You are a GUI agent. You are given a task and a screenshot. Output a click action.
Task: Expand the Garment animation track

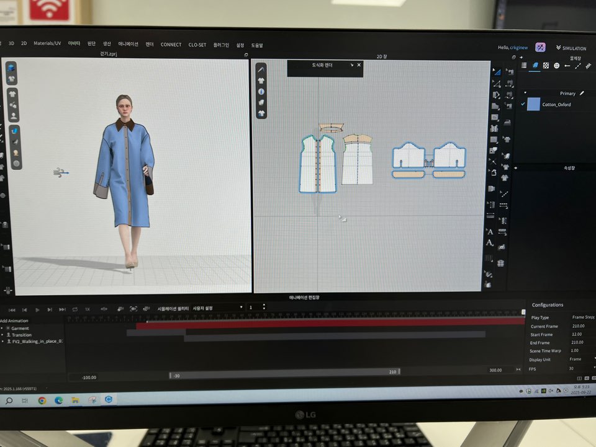pyautogui.click(x=2, y=328)
